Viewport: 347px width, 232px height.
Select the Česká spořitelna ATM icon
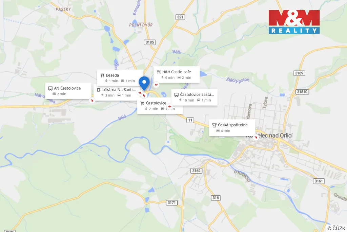214,125
